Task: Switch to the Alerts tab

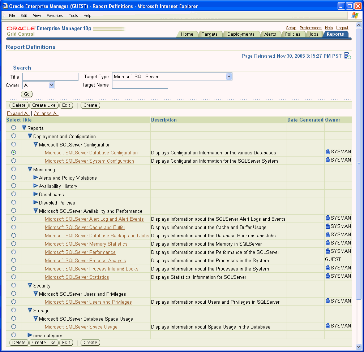Action: coord(270,34)
